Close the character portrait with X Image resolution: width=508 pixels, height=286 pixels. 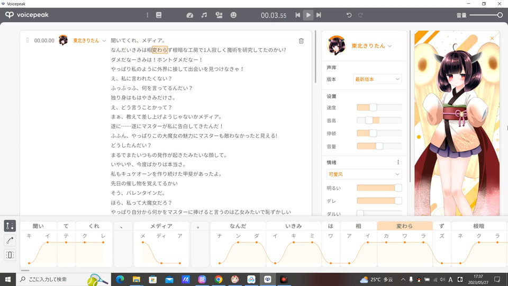click(x=492, y=38)
